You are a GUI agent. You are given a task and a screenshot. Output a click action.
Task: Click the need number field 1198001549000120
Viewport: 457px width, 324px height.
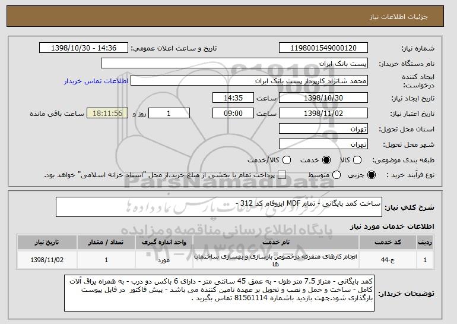pos(323,48)
